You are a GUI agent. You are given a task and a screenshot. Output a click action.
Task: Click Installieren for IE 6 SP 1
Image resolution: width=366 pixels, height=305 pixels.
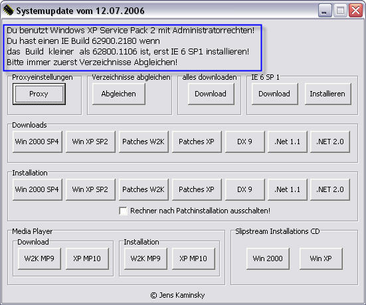point(327,94)
